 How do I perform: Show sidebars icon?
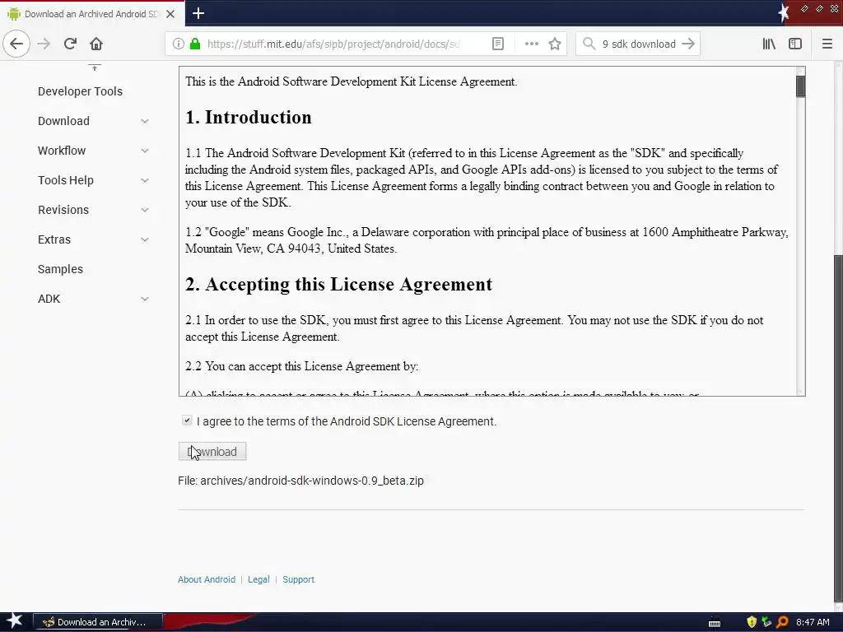(x=795, y=44)
